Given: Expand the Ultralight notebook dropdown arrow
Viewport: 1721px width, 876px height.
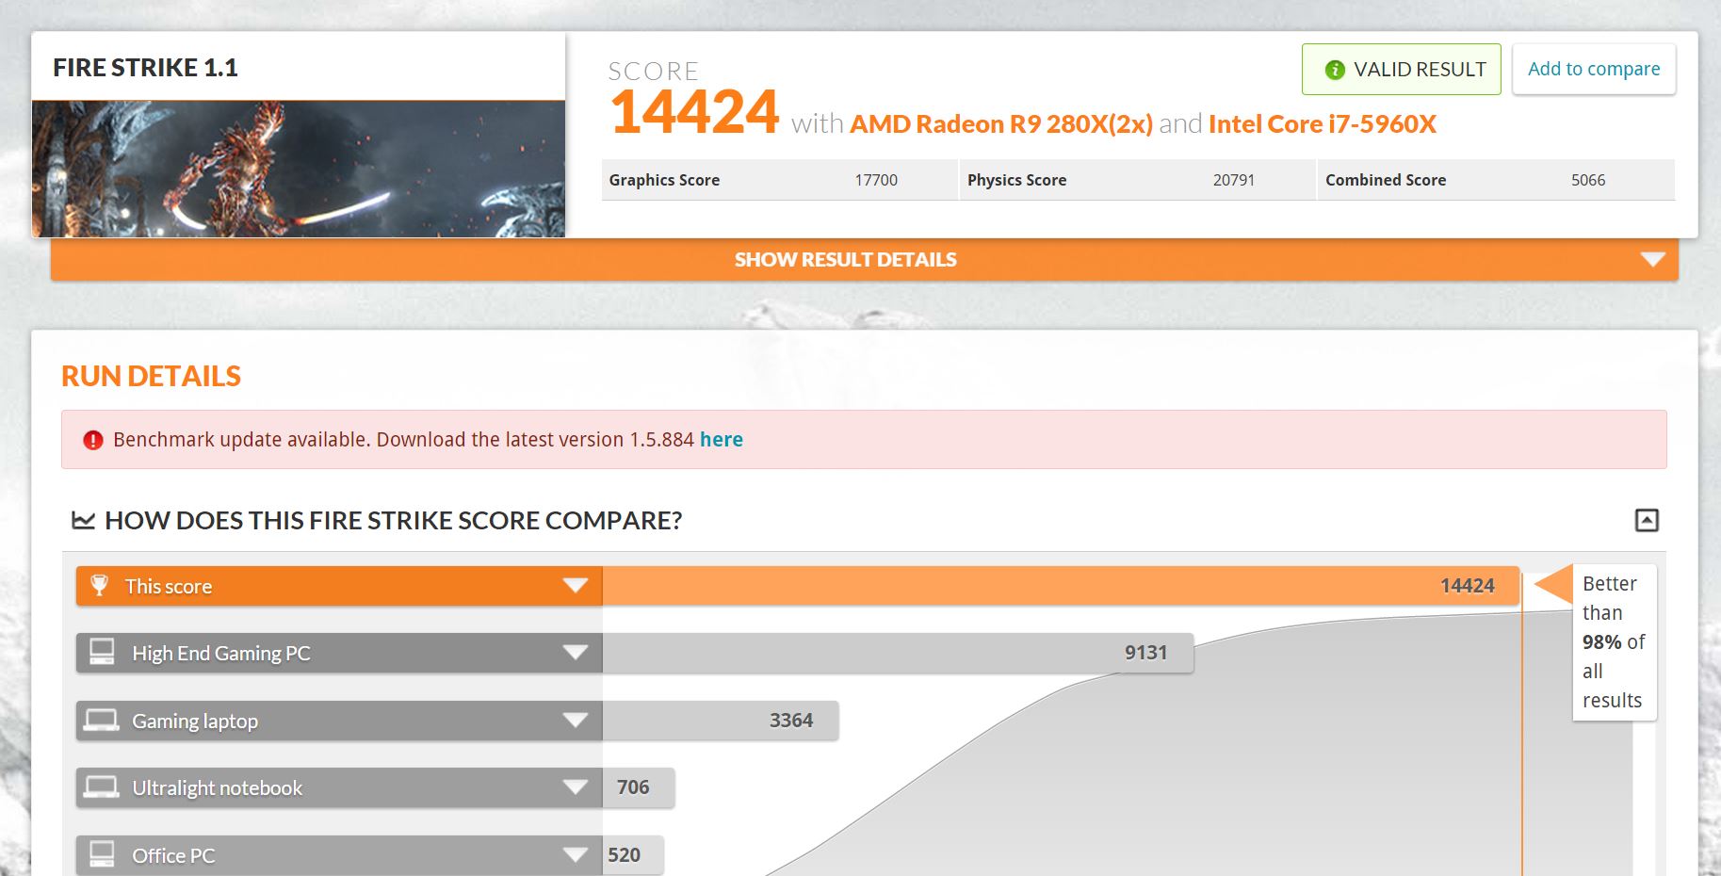Looking at the screenshot, I should click(576, 787).
